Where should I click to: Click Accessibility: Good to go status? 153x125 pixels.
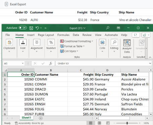[29, 123]
